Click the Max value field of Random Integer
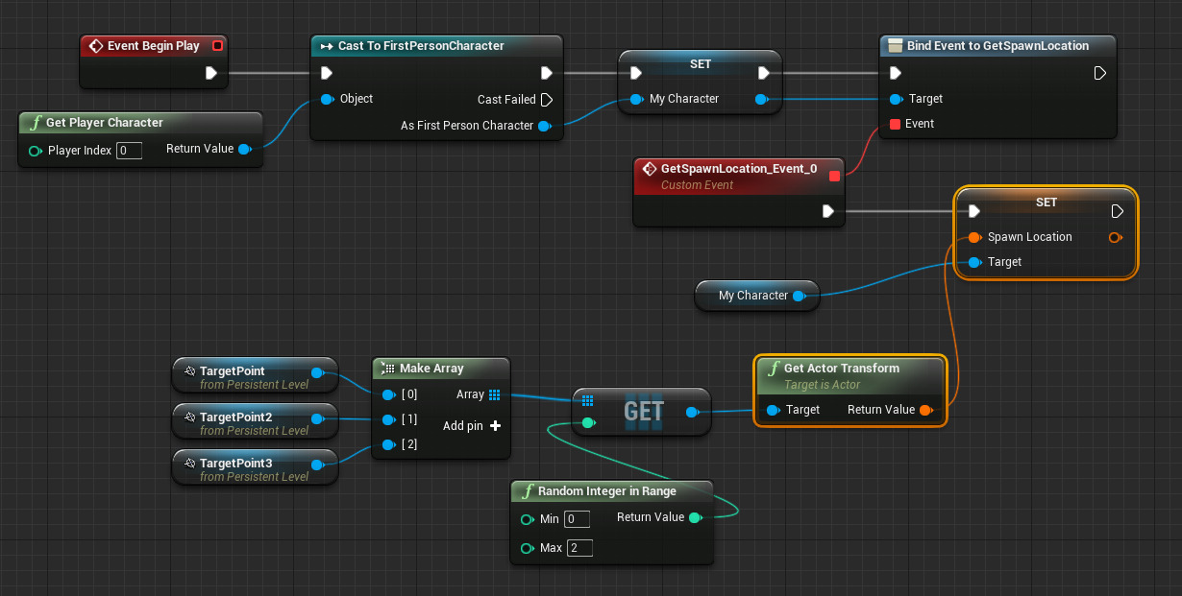The width and height of the screenshot is (1182, 596). point(579,547)
